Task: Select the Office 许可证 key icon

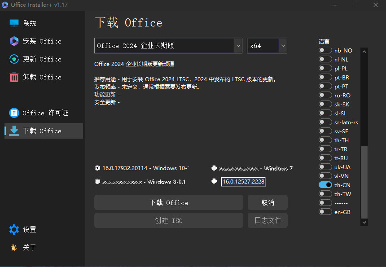Action: pos(14,113)
